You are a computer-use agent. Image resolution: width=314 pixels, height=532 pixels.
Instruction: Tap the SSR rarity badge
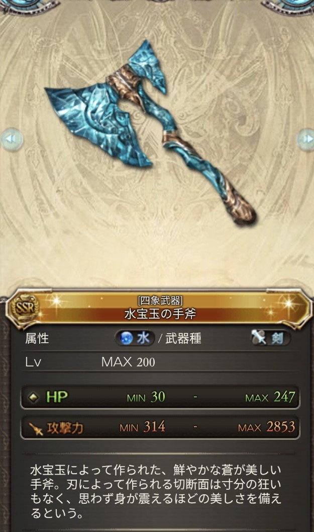(24, 308)
